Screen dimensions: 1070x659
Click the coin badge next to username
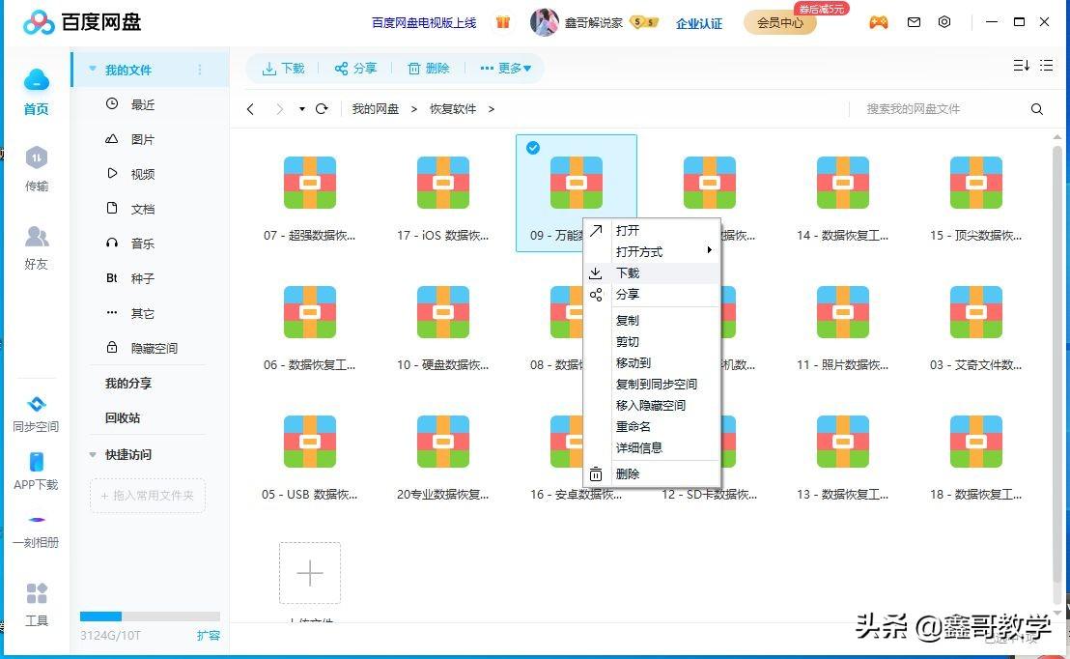pos(644,22)
